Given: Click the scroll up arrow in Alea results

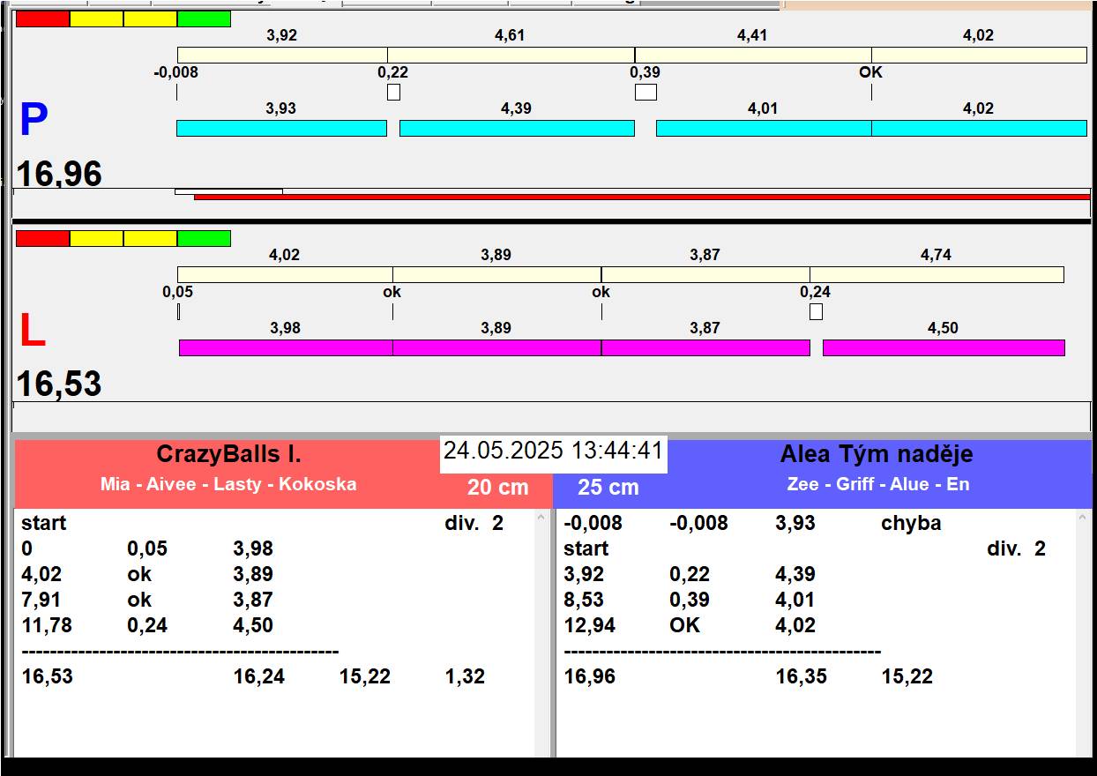Looking at the screenshot, I should pyautogui.click(x=1084, y=519).
